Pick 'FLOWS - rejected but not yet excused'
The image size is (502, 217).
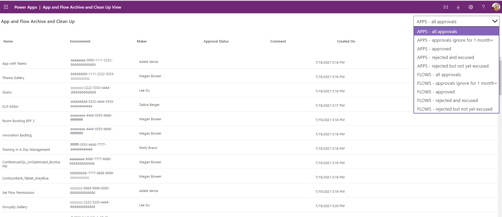[455, 109]
